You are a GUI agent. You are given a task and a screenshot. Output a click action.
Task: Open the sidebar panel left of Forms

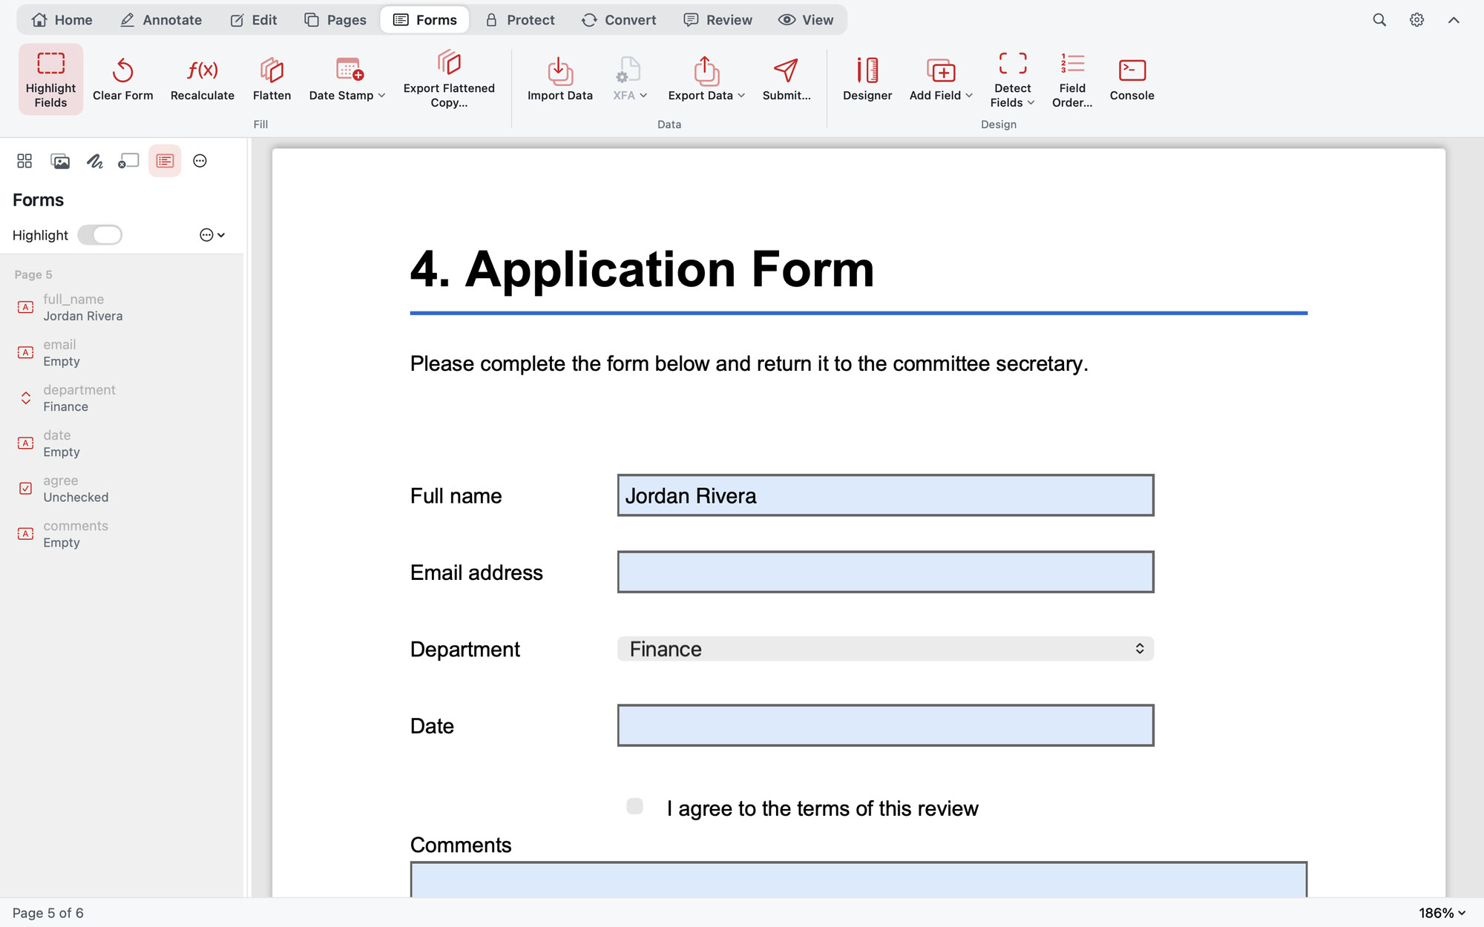tap(128, 161)
